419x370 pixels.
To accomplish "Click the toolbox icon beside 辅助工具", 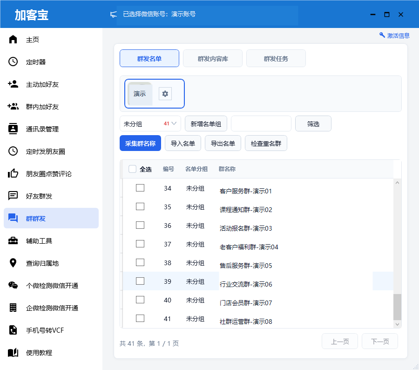I will pyautogui.click(x=13, y=240).
